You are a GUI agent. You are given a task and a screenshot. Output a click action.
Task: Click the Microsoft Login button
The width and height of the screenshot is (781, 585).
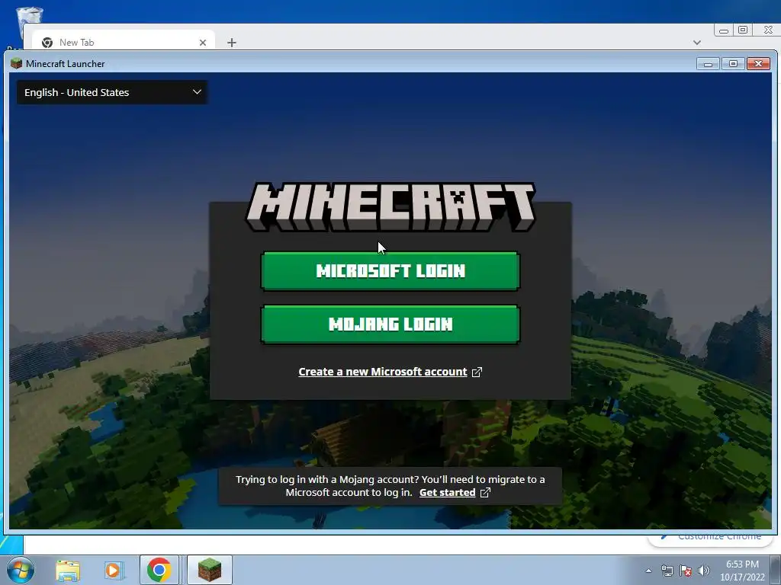coord(390,270)
